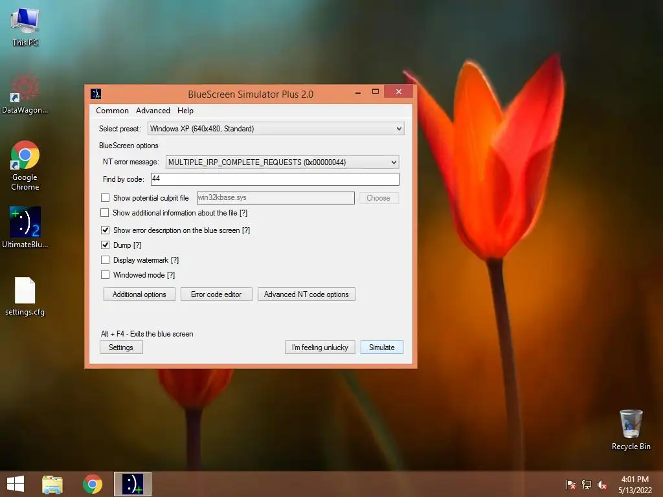663x497 pixels.
Task: Click the Find by code input field
Action: click(x=275, y=179)
